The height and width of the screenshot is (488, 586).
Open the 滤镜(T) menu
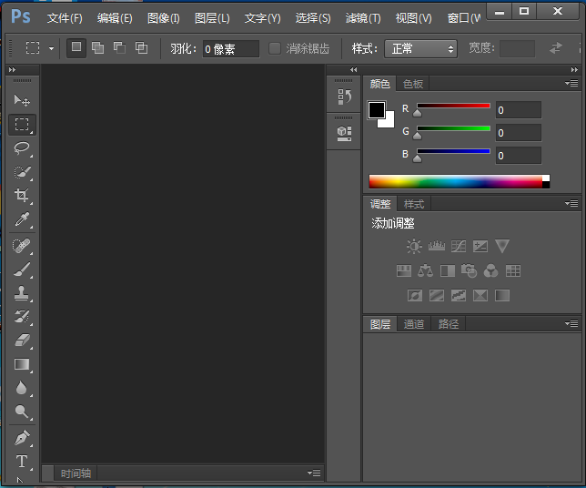point(363,18)
